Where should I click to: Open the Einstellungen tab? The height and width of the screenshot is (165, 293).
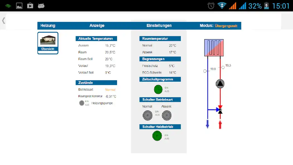coord(159,26)
